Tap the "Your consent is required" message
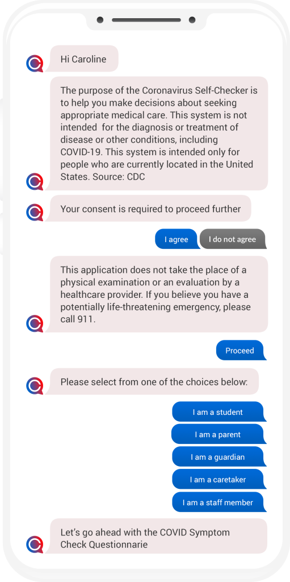This screenshot has height=582, width=290. coord(150,209)
